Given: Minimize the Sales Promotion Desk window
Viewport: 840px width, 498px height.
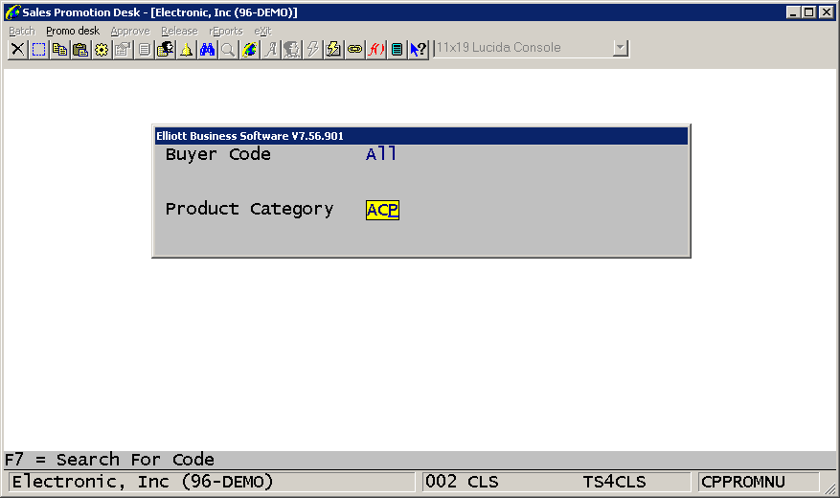Looking at the screenshot, I should pos(793,11).
